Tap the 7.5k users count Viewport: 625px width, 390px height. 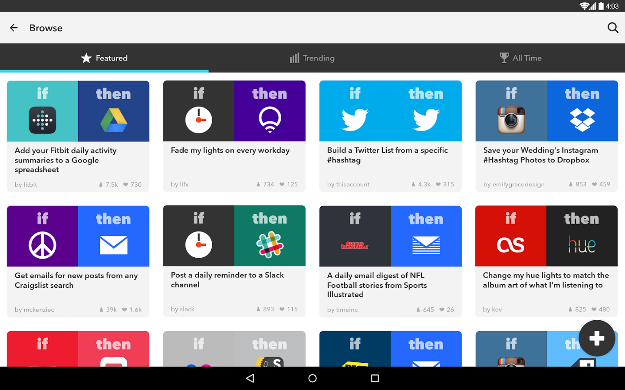click(x=109, y=185)
